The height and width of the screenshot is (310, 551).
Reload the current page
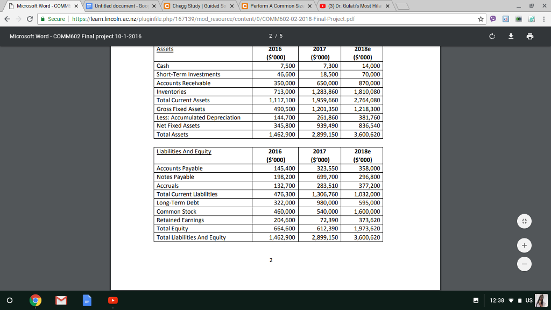31,18
